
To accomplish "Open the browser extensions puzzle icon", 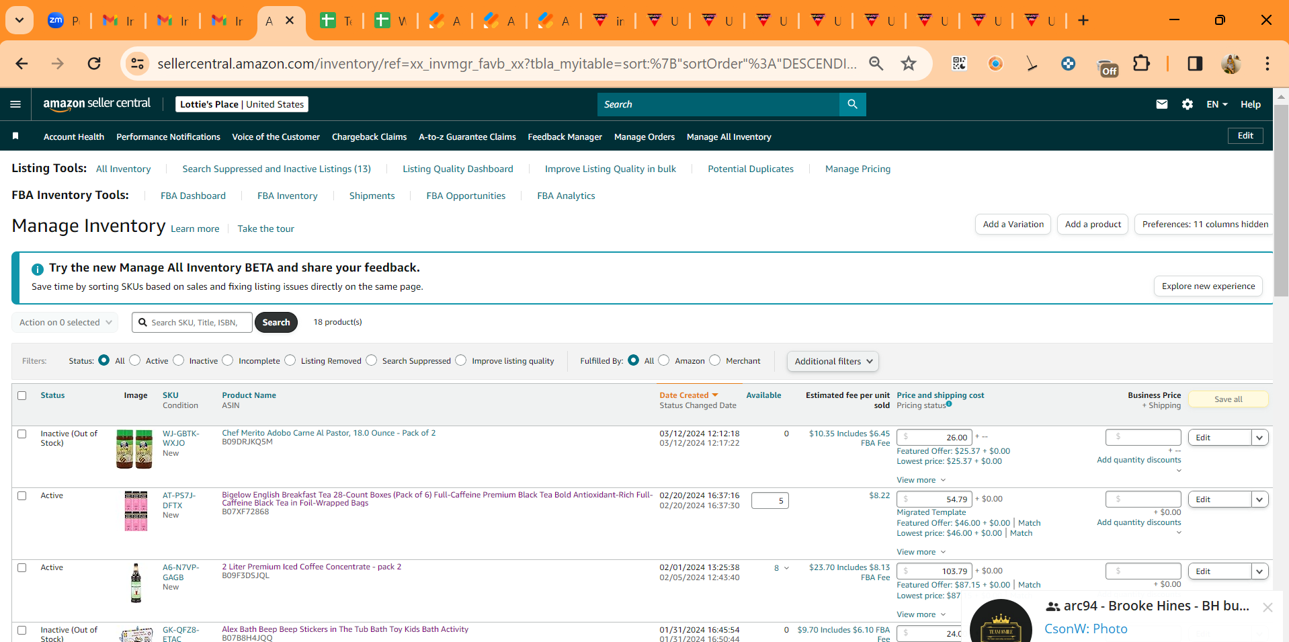I will pyautogui.click(x=1141, y=63).
